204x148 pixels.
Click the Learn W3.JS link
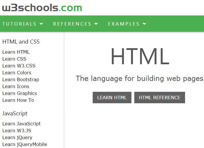17,131
